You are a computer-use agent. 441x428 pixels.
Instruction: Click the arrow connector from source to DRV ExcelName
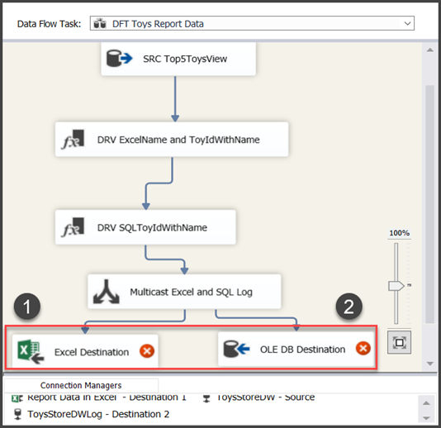coord(175,98)
